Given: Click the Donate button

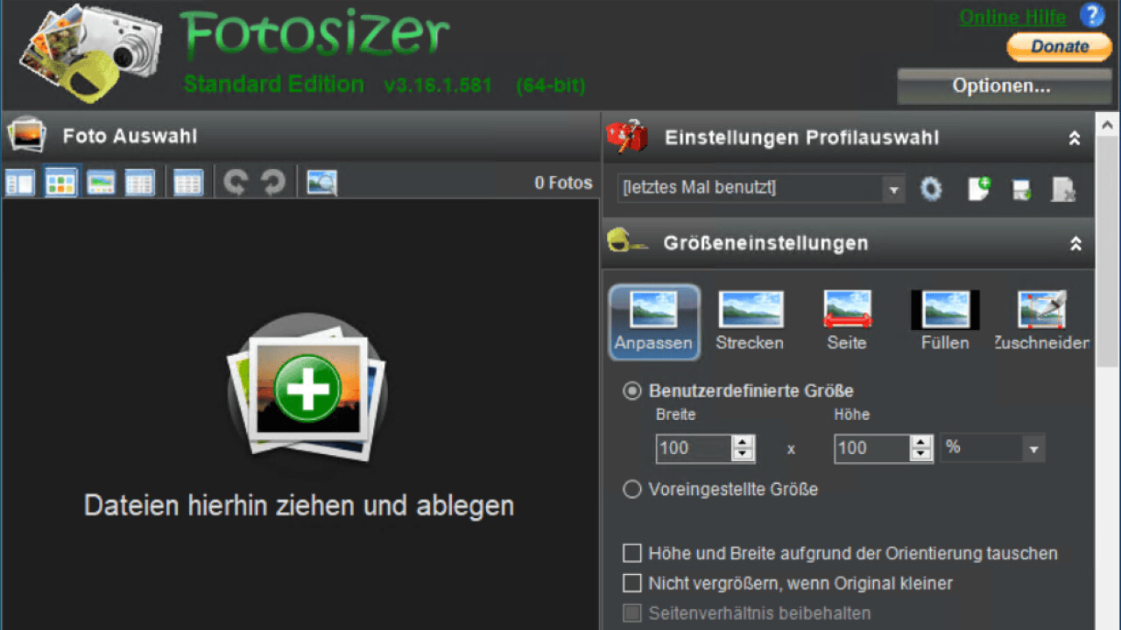Looking at the screenshot, I should [x=1059, y=46].
